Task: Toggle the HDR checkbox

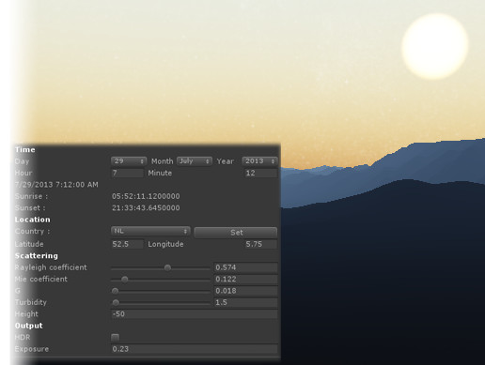Action: tap(116, 337)
